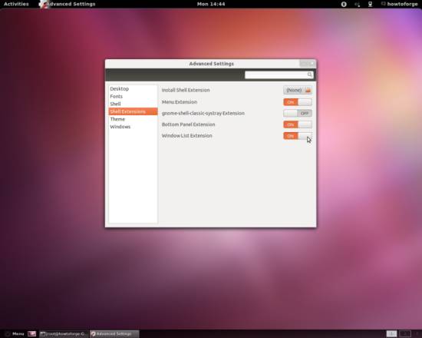Switch to the root@howtoforge terminal taskbar entry
Screen dimensions: 422x338
(64, 333)
